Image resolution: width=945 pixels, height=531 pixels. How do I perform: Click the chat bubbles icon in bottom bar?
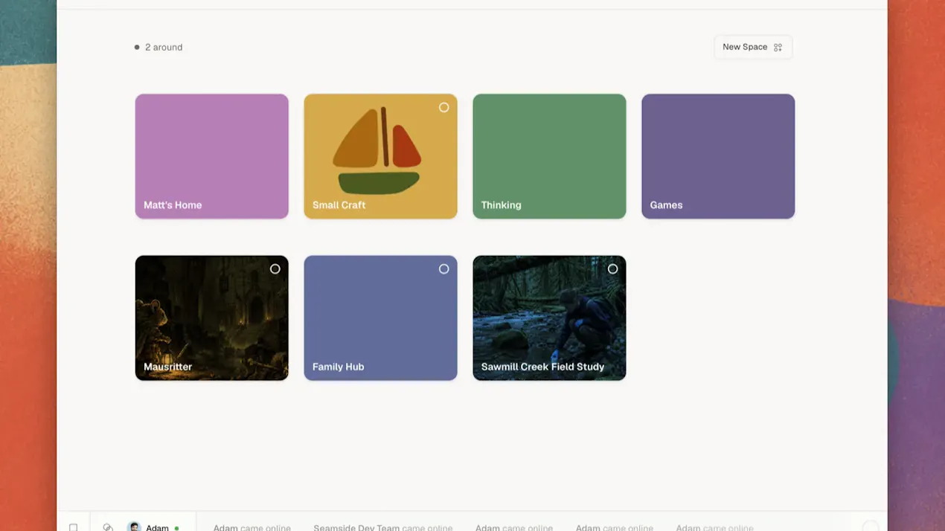(108, 527)
